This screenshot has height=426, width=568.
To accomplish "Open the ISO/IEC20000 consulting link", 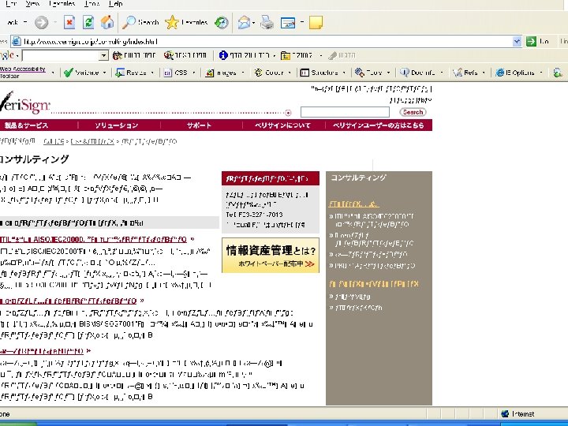I will coord(93,240).
